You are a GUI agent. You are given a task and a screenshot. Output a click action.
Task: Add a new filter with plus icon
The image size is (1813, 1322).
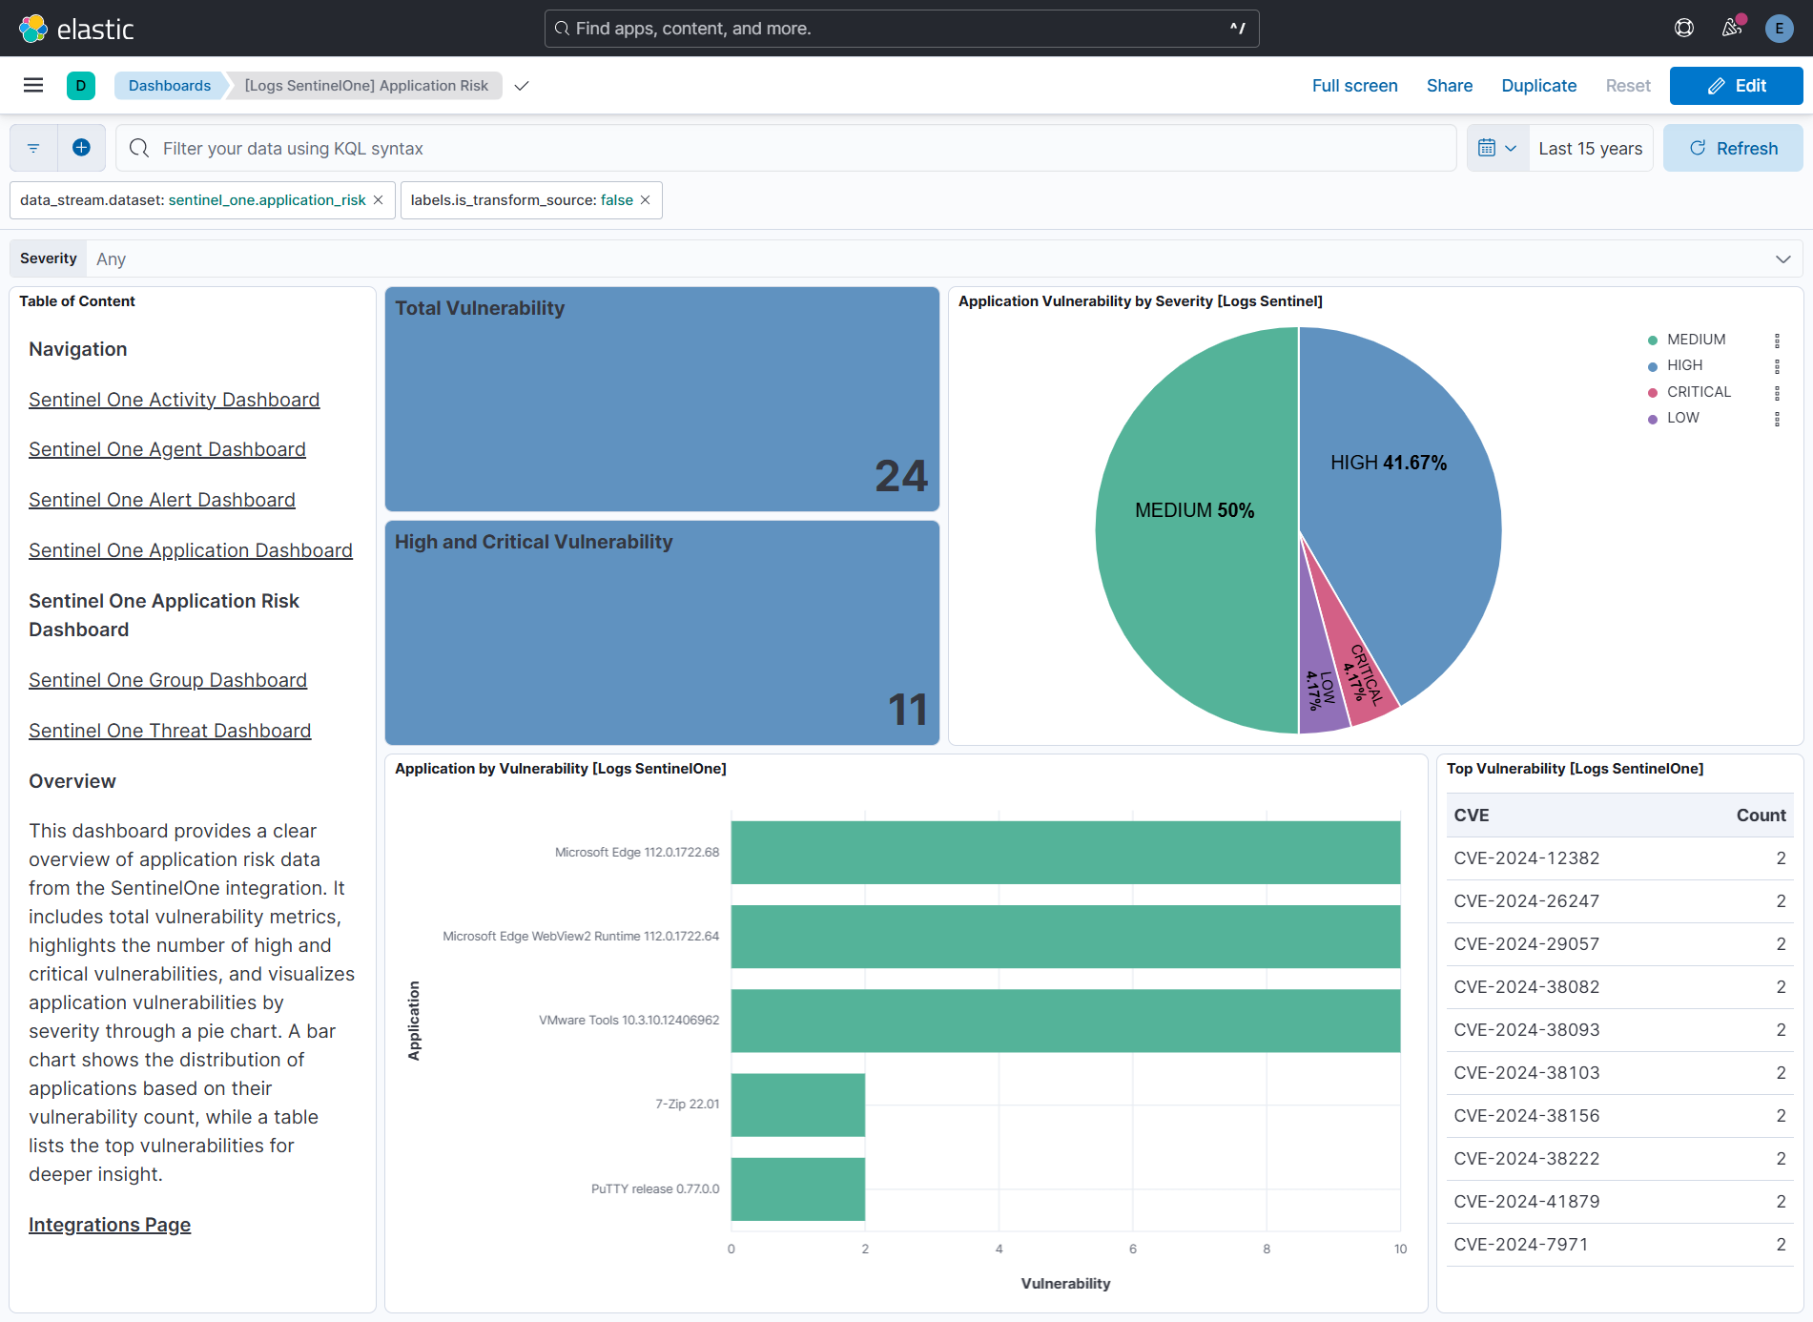click(x=82, y=148)
